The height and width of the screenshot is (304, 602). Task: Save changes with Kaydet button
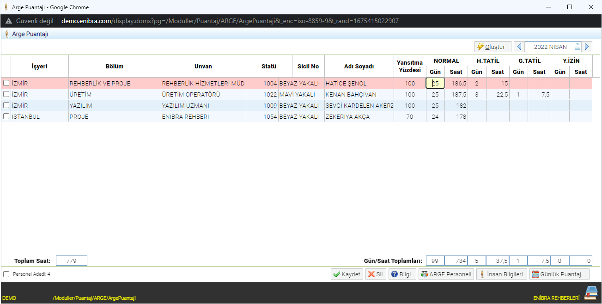point(347,274)
